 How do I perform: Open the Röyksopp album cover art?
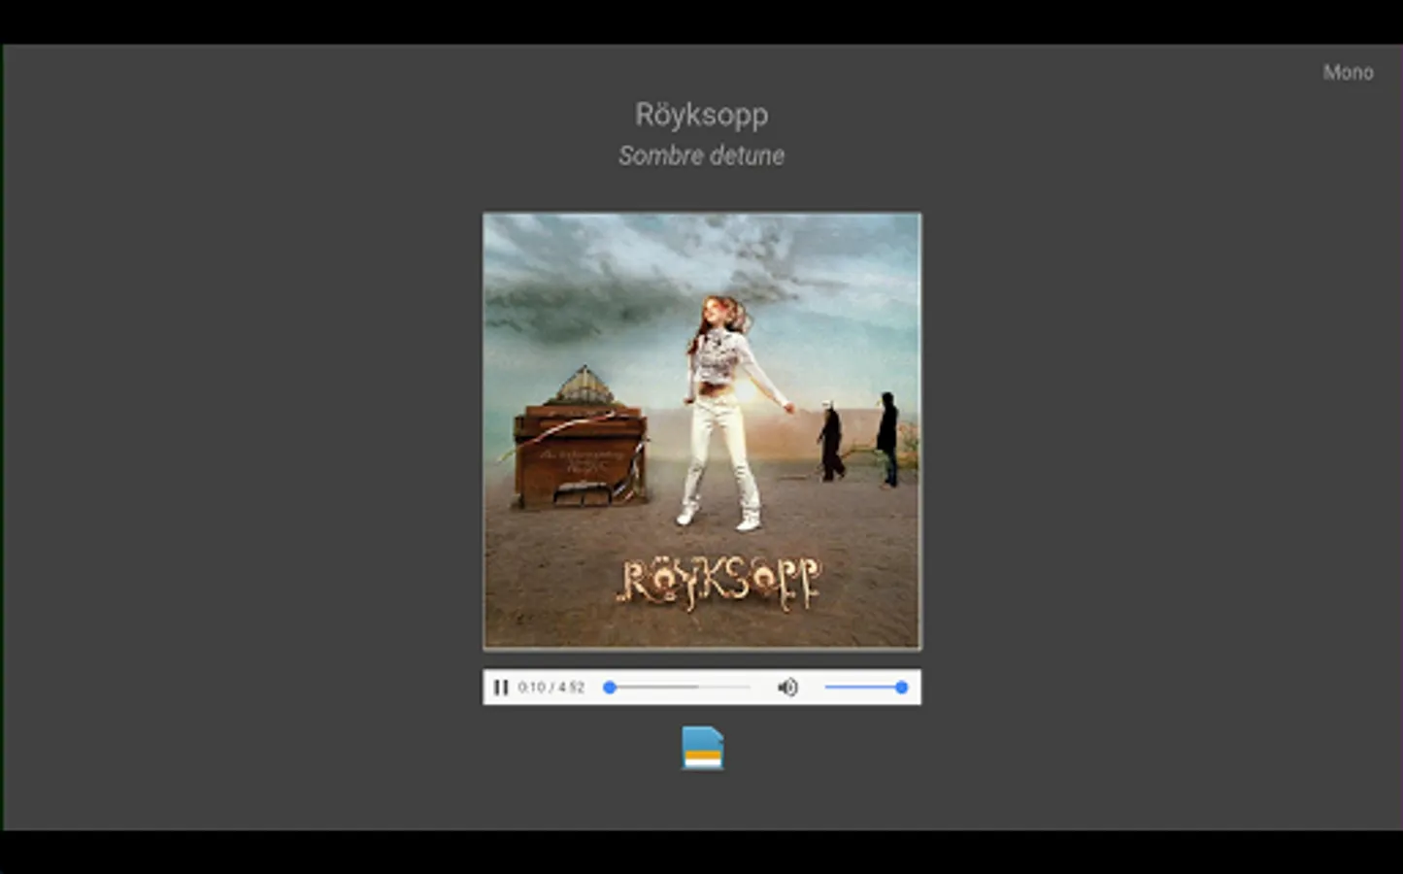tap(702, 430)
